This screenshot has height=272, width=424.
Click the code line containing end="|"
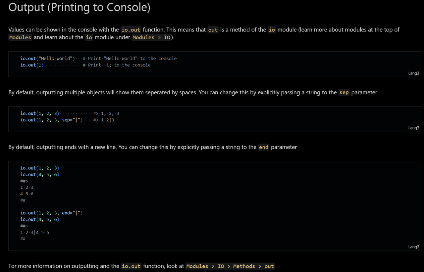coord(51,213)
